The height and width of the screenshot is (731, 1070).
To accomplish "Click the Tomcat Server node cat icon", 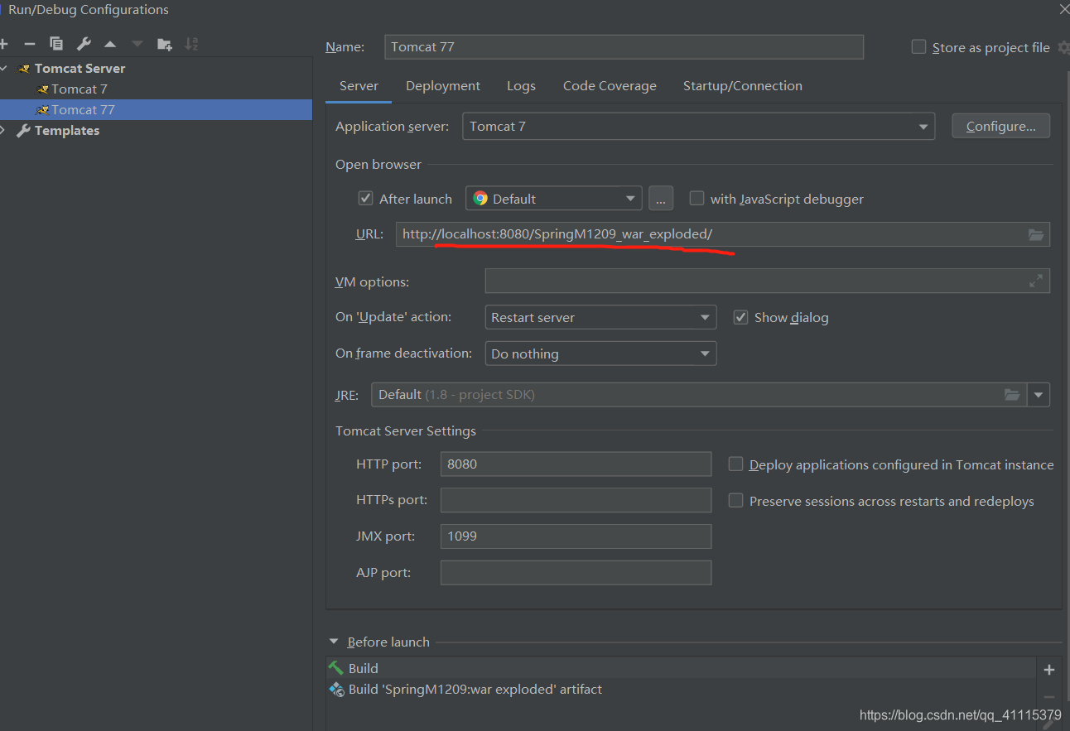I will [x=24, y=69].
